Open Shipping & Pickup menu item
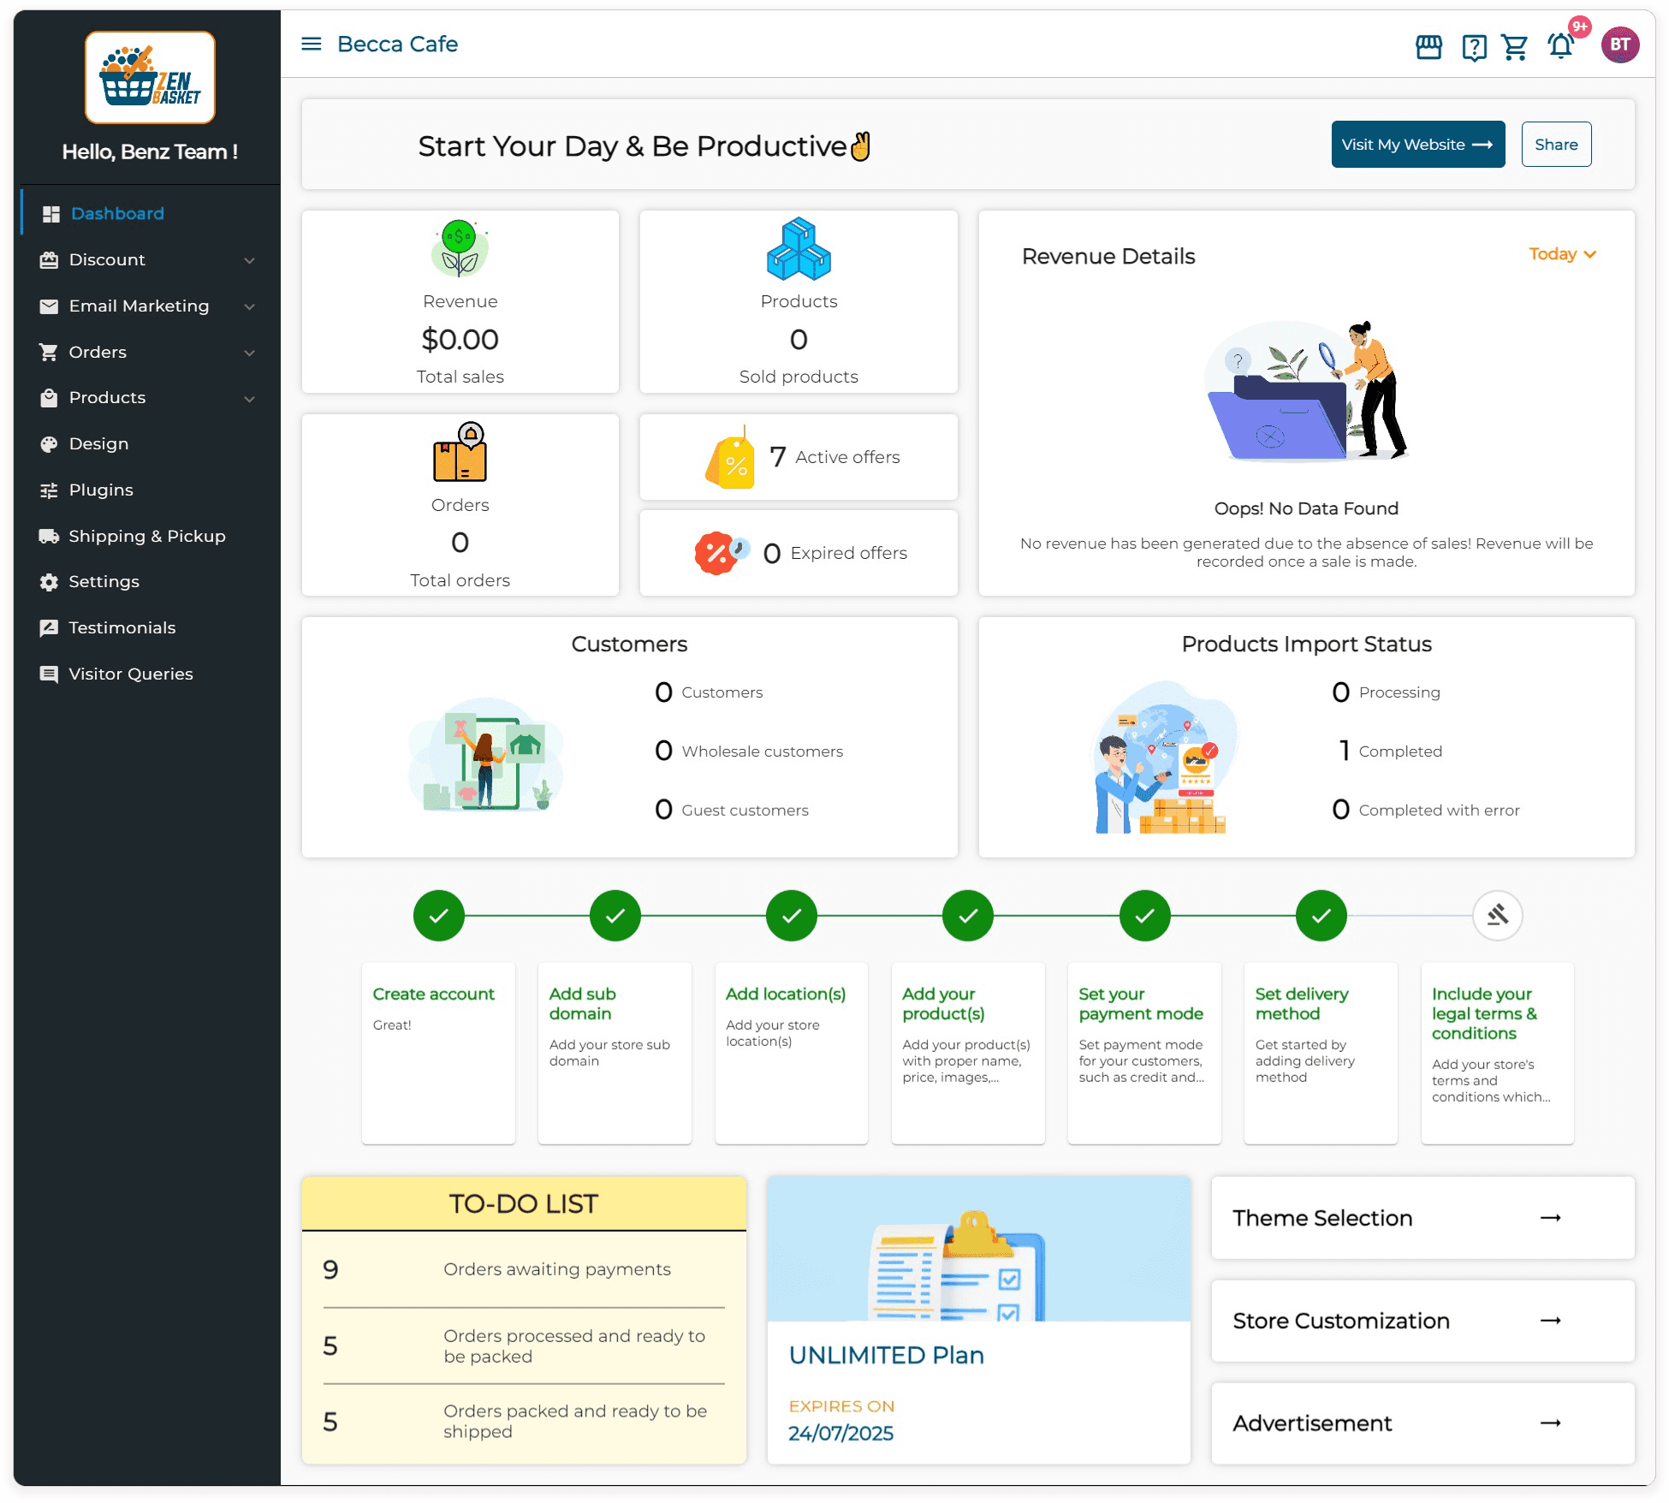The image size is (1669, 1503). click(x=146, y=536)
